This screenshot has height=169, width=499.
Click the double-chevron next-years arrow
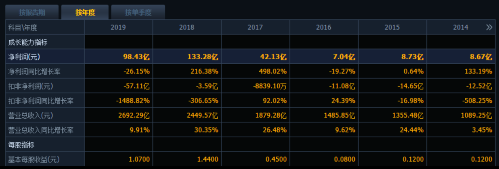[x=489, y=27]
